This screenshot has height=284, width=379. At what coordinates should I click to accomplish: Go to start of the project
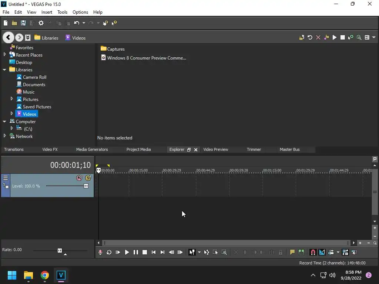(154, 252)
